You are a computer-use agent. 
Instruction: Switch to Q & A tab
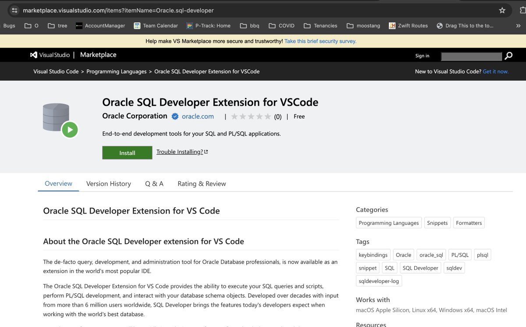(x=154, y=184)
